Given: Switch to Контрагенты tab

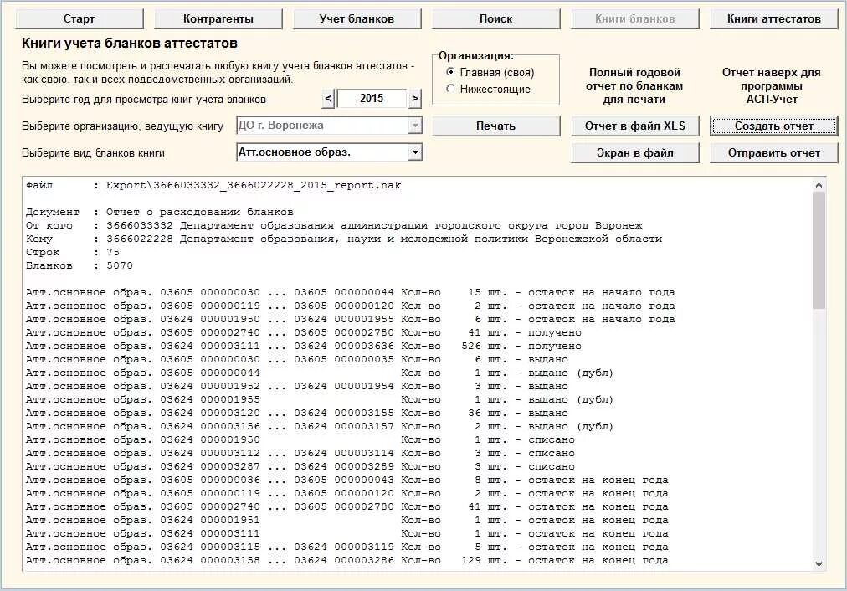Looking at the screenshot, I should (218, 19).
